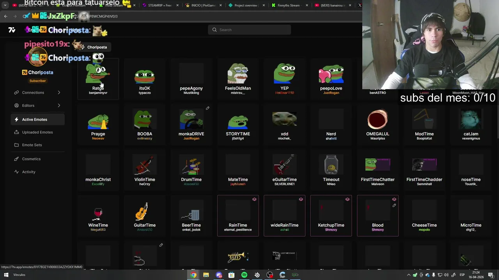Click the Cosmetics brush icon

pyautogui.click(x=16, y=159)
